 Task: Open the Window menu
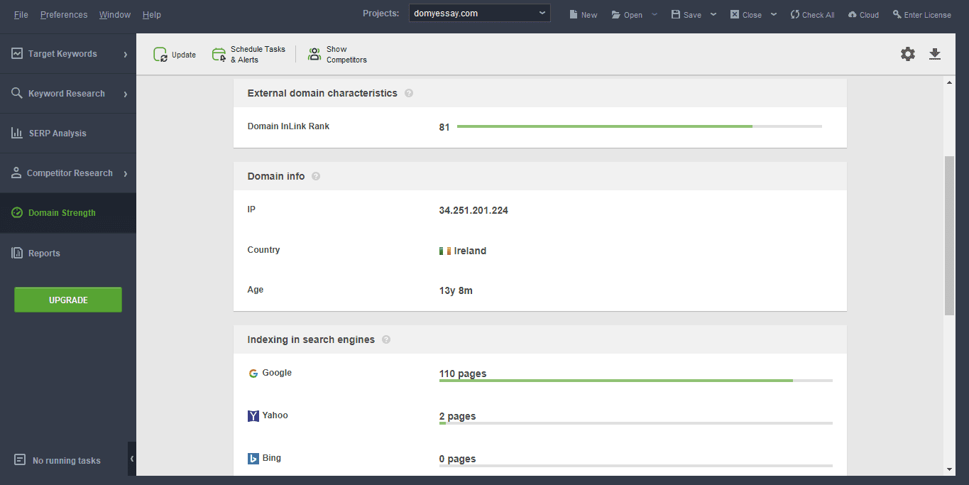click(114, 14)
